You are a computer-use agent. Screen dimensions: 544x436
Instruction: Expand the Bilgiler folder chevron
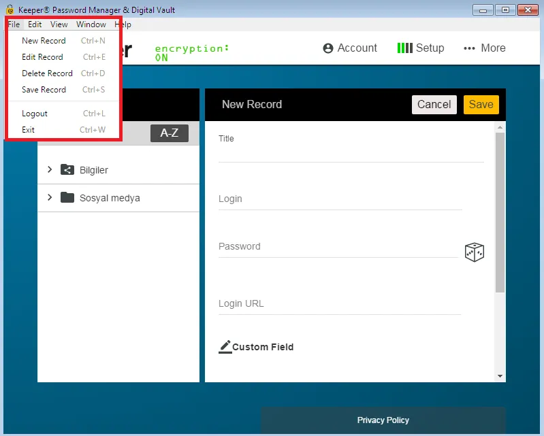(50, 169)
